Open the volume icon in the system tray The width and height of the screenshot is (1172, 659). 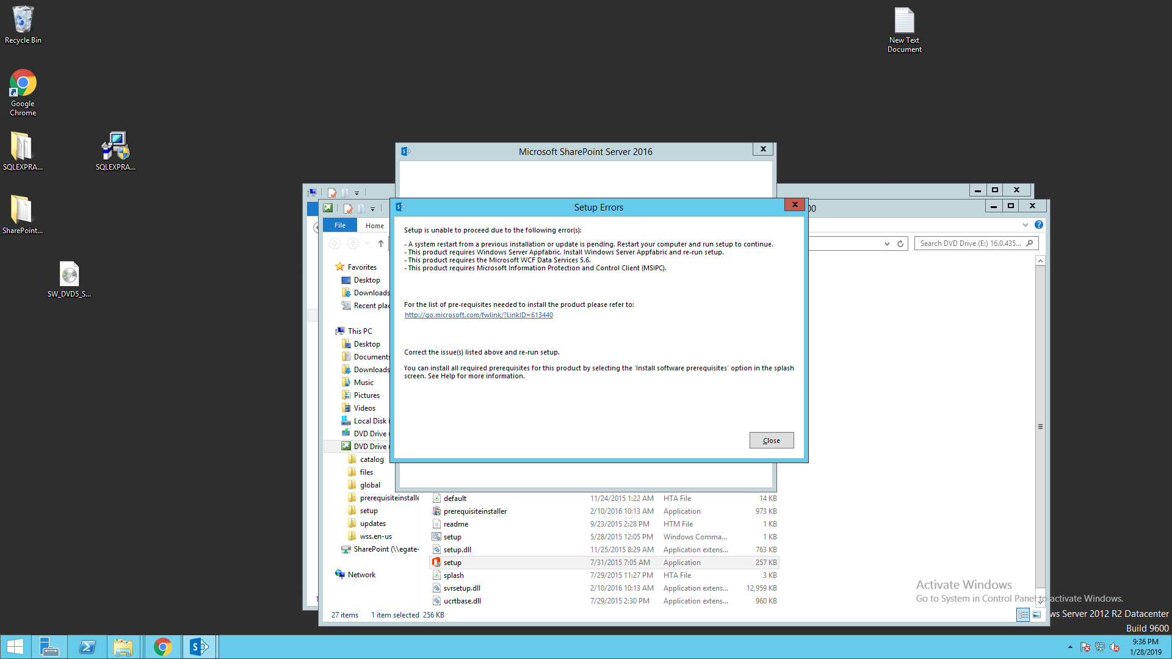click(x=1116, y=647)
